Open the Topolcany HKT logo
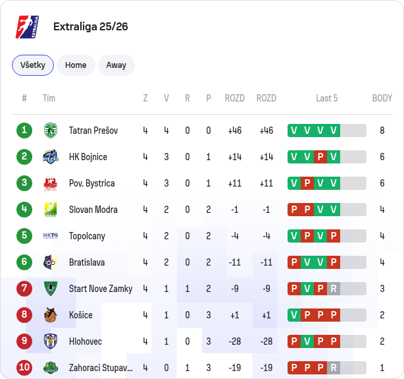 [51, 236]
